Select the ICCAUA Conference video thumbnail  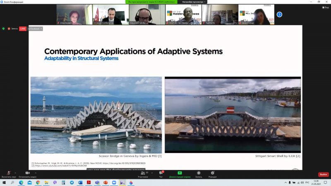tap(111, 14)
